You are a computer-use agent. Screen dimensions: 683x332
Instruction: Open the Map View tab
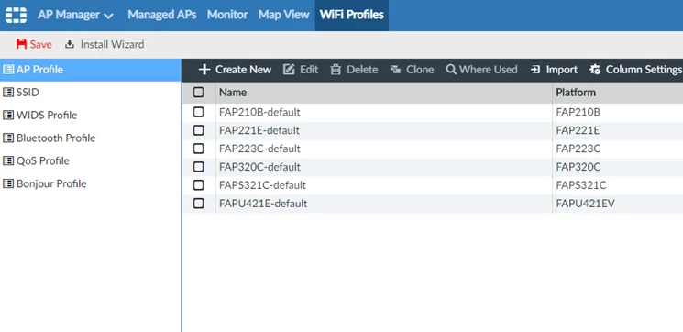[283, 15]
